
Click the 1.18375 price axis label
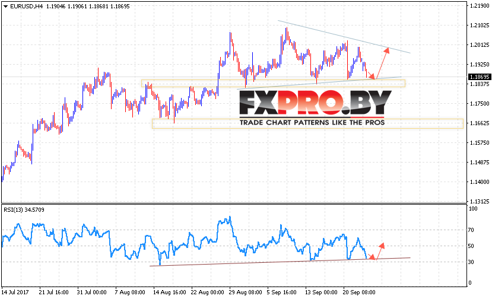pyautogui.click(x=480, y=84)
